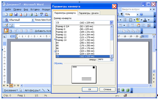The width and height of the screenshot is (158, 99).
Task: Save the document with the floppy disk icon
Action: click(16, 14)
